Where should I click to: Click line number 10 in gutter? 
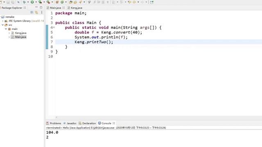(x=50, y=56)
